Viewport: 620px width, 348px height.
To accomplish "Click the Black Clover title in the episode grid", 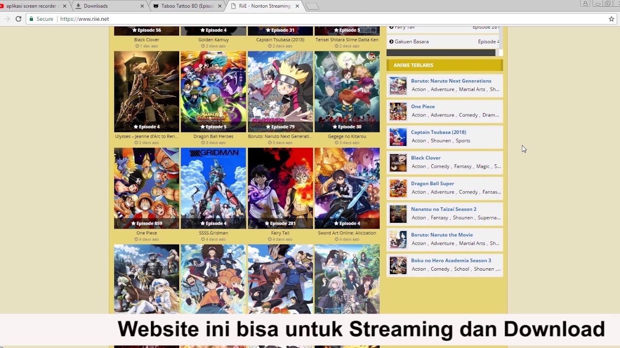I will click(147, 40).
